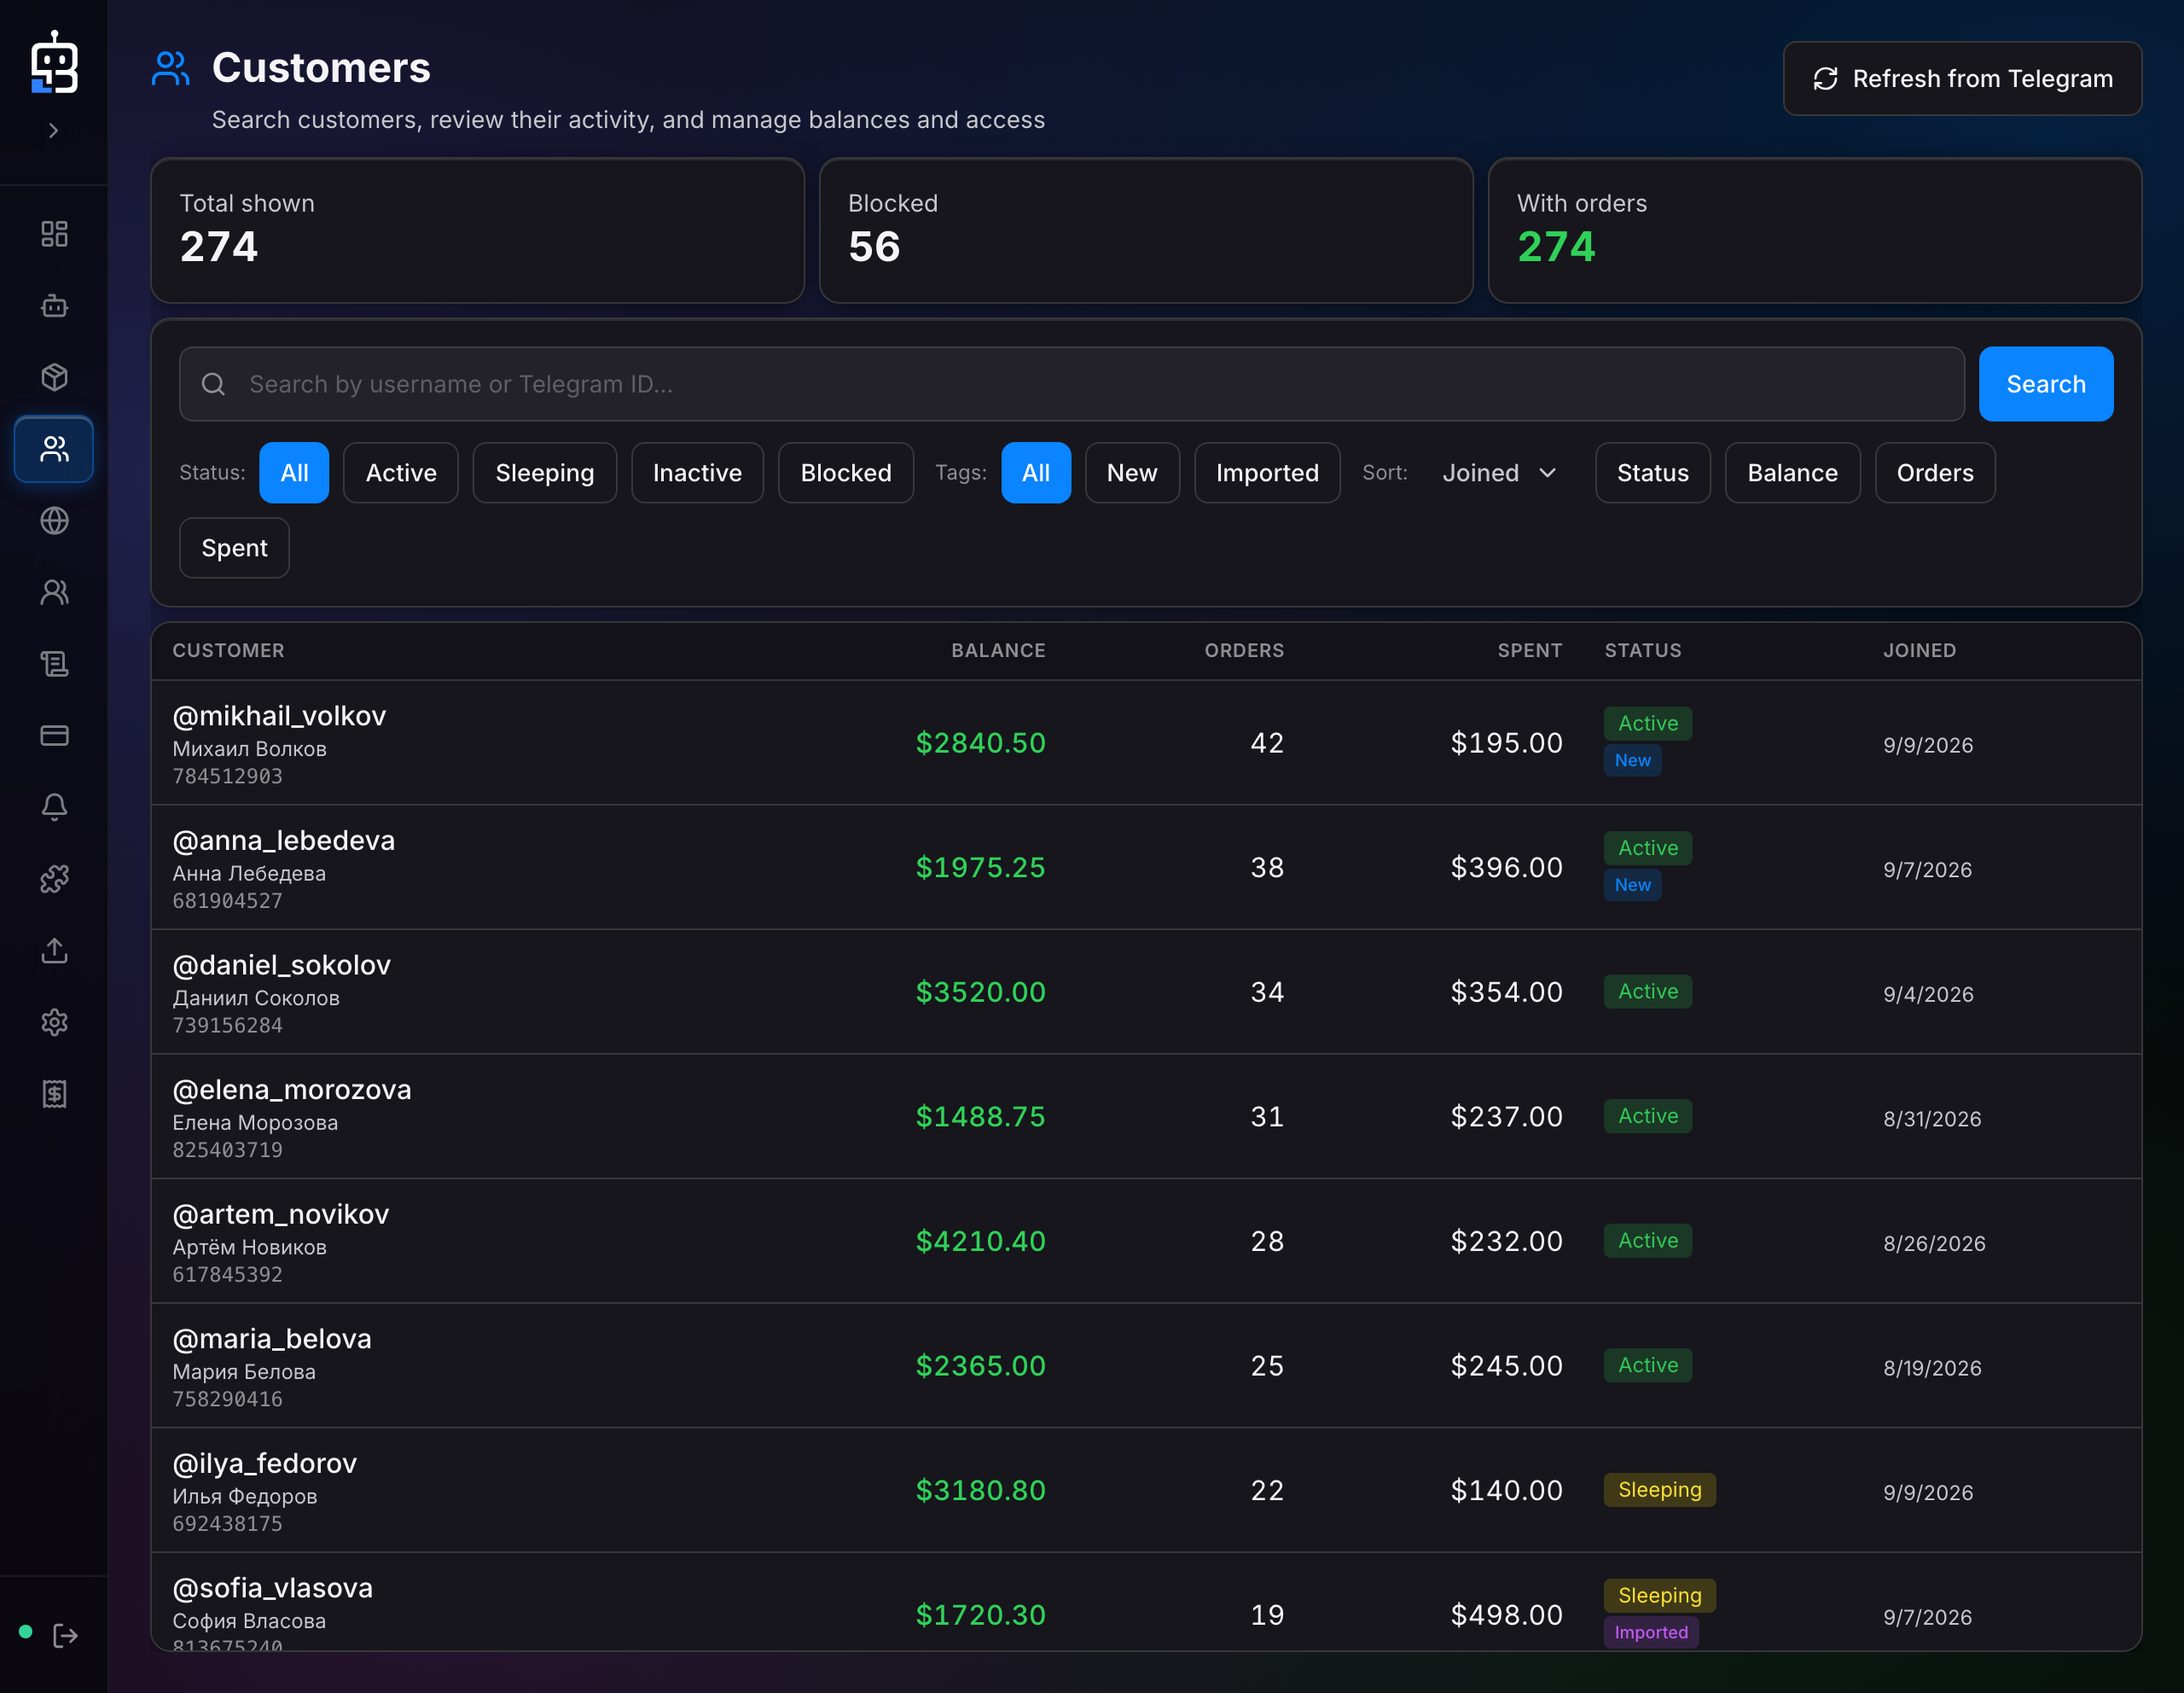Sort customers by Balance button

click(1792, 473)
